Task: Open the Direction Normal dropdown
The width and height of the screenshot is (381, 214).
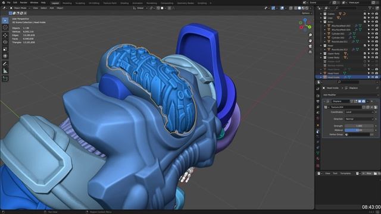Action: coord(359,119)
